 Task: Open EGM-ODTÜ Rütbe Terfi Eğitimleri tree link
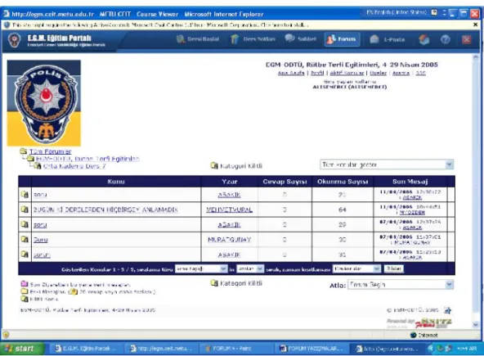[87, 159]
